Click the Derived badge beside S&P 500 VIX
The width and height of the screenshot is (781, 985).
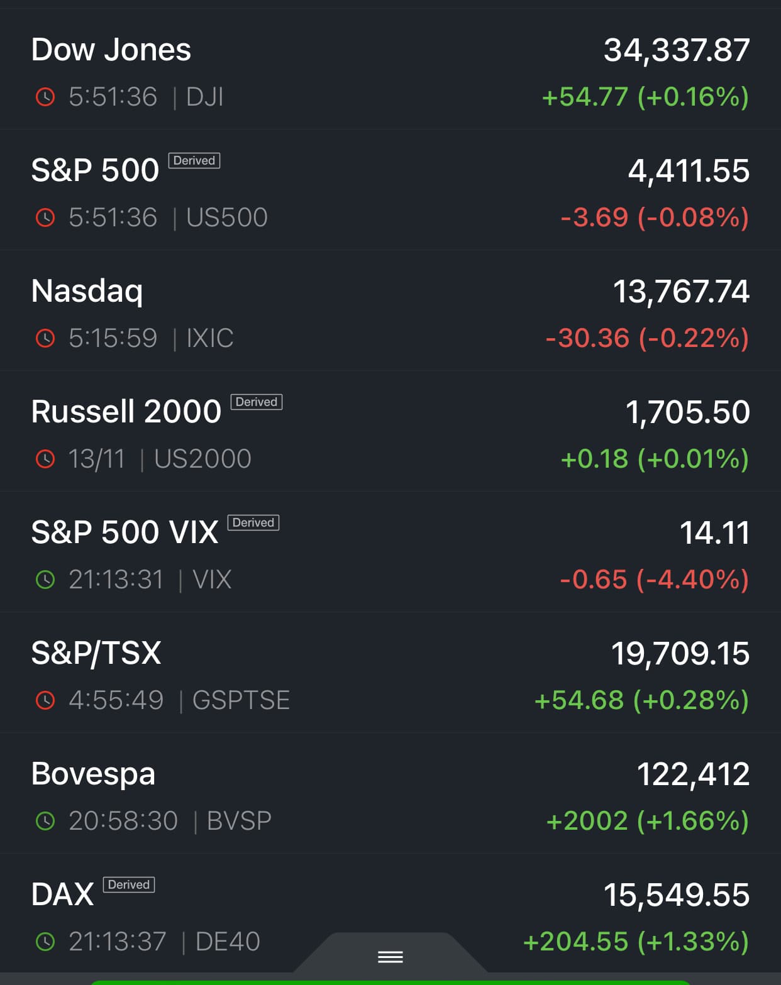coord(253,523)
